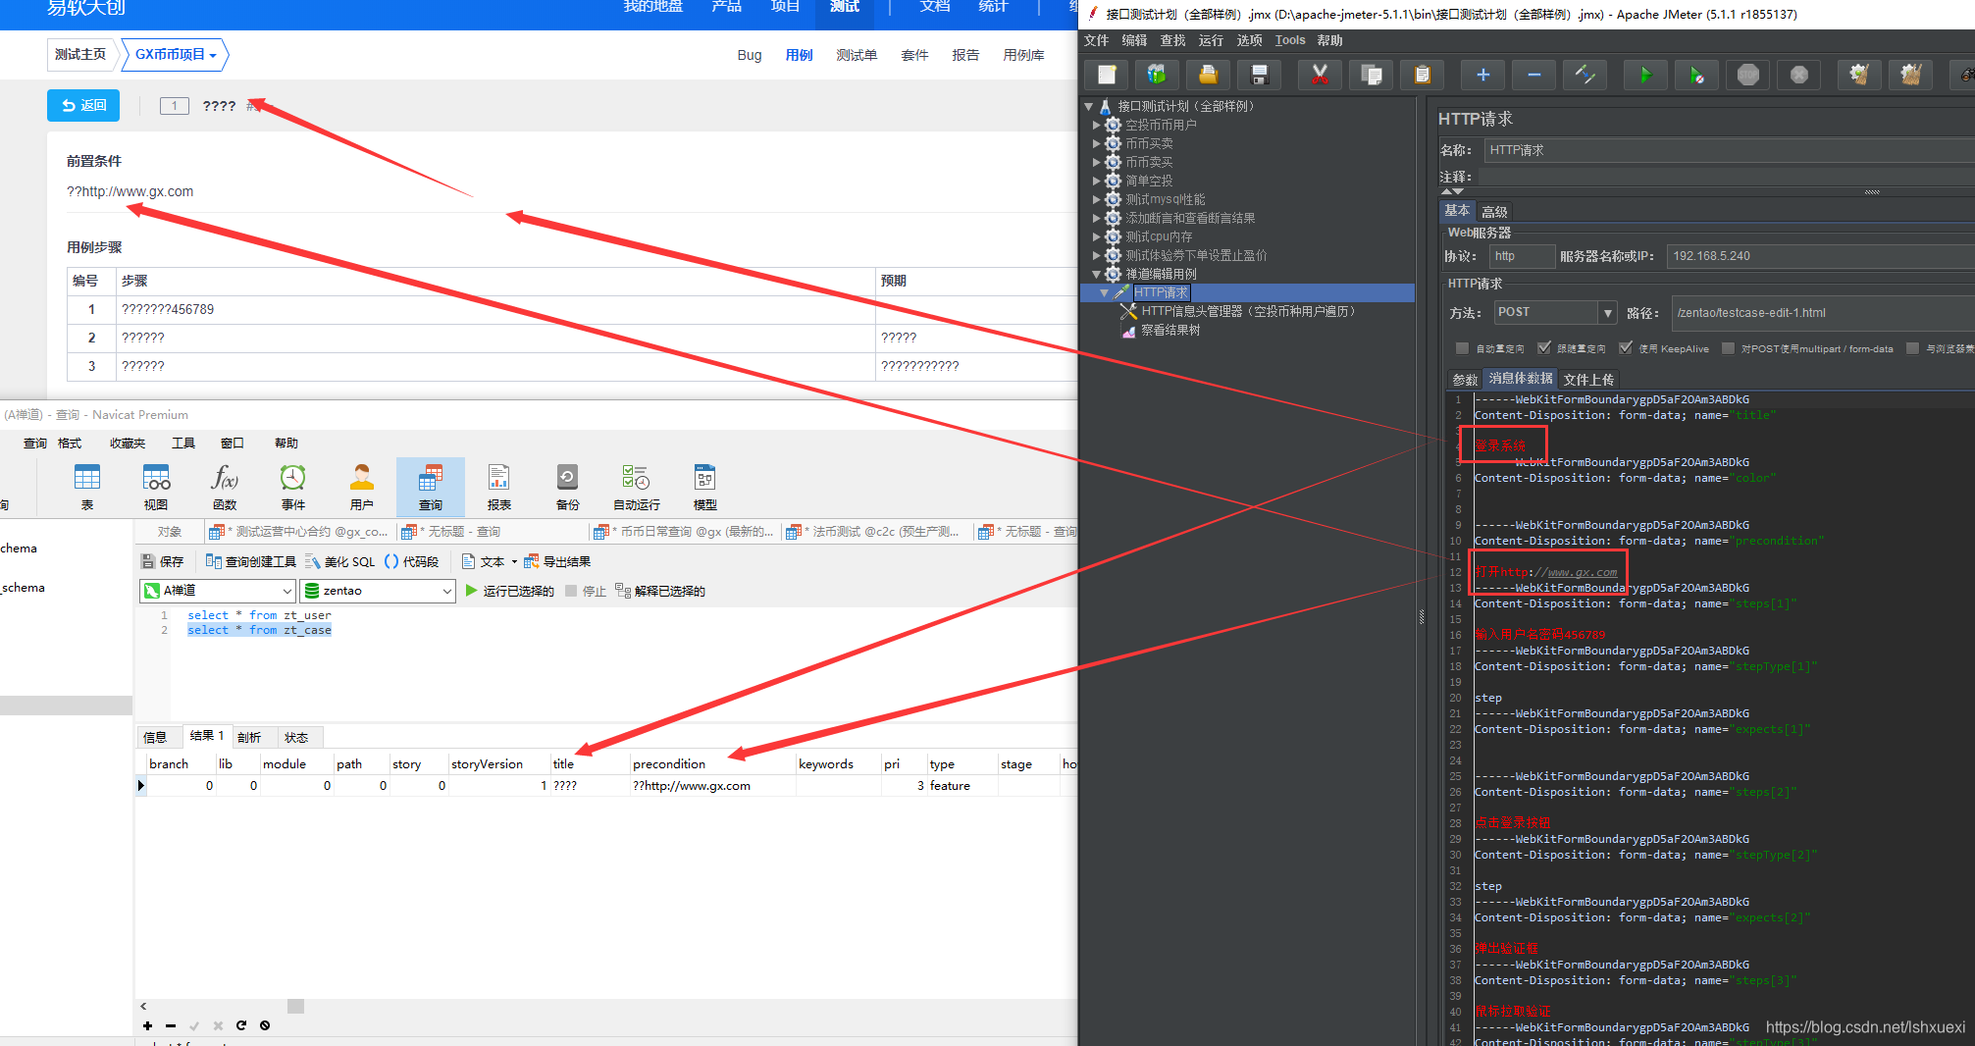The image size is (1975, 1046).
Task: Copy the selected JMeter element
Action: point(1372,75)
